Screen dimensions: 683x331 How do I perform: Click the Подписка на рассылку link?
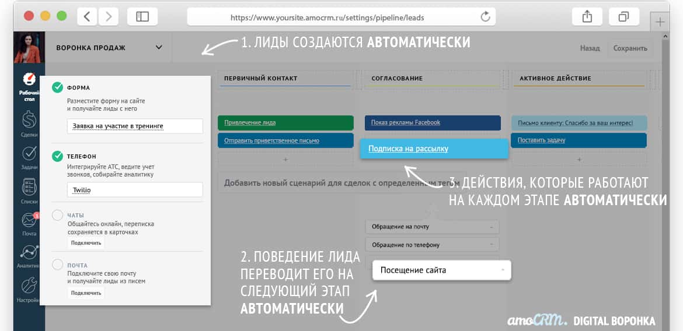point(409,149)
